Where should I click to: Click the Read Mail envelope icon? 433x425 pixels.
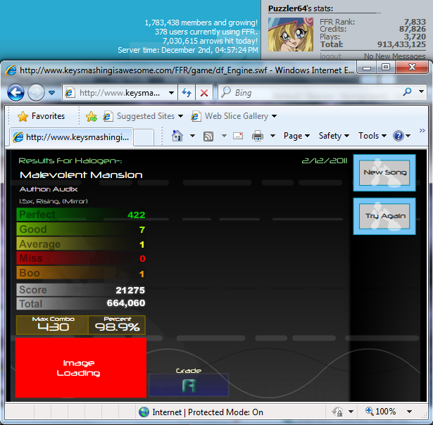[237, 136]
